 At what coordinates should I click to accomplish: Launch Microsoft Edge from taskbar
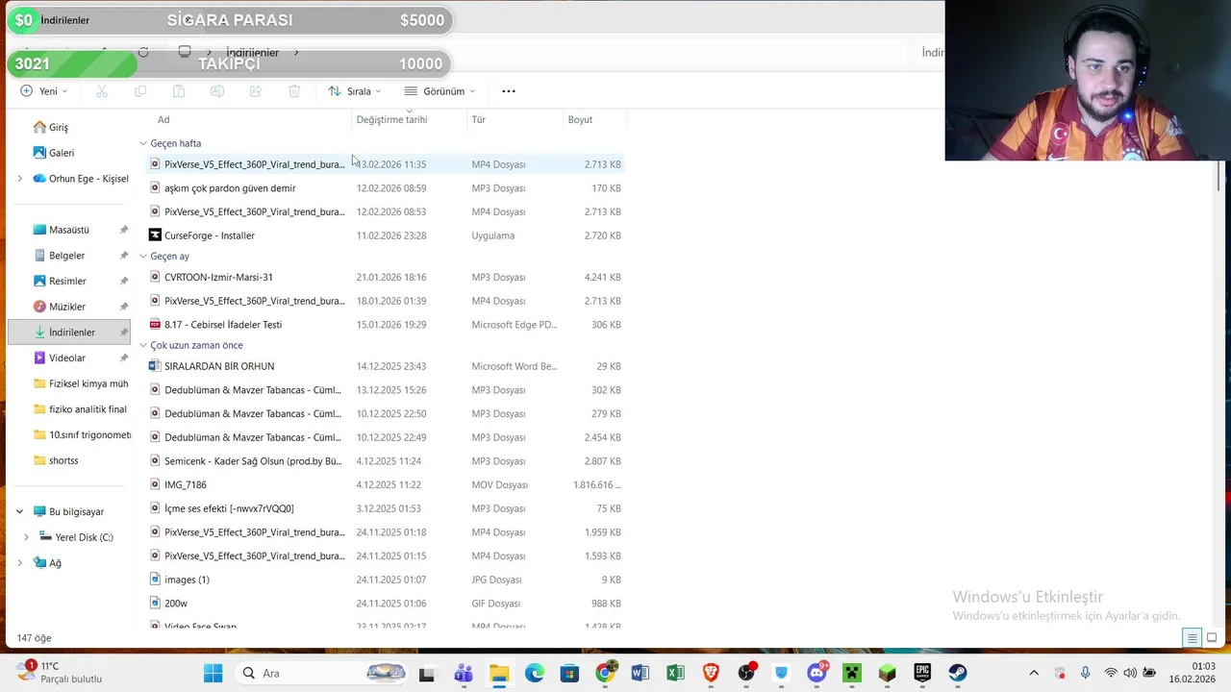coord(534,673)
